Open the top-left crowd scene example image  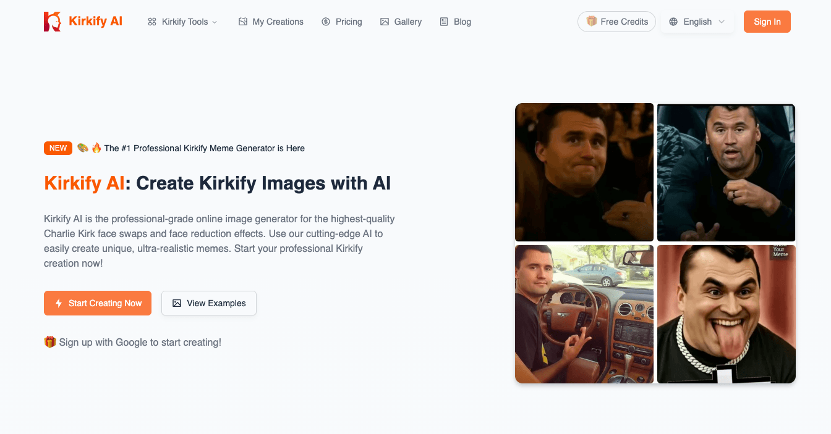584,172
